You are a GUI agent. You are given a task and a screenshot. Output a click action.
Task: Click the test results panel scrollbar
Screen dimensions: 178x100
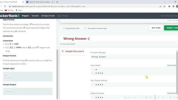coord(177,72)
